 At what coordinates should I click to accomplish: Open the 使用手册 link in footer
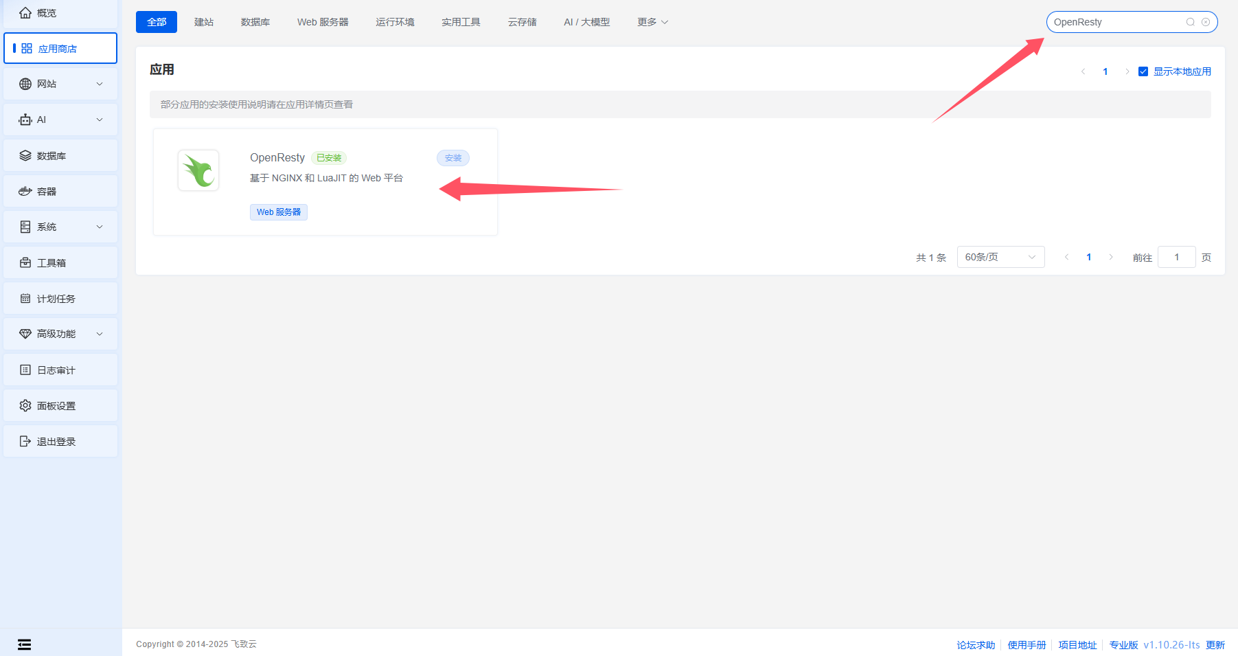pos(1027,645)
